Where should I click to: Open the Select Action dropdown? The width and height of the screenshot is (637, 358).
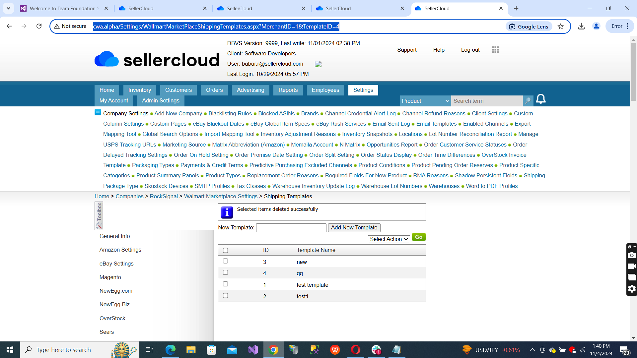point(389,239)
